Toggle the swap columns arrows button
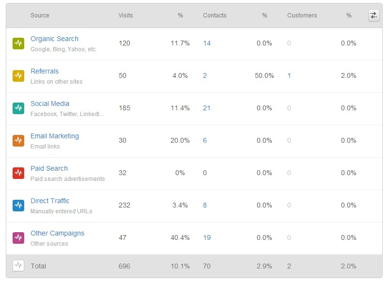The height and width of the screenshot is (282, 388). (373, 15)
